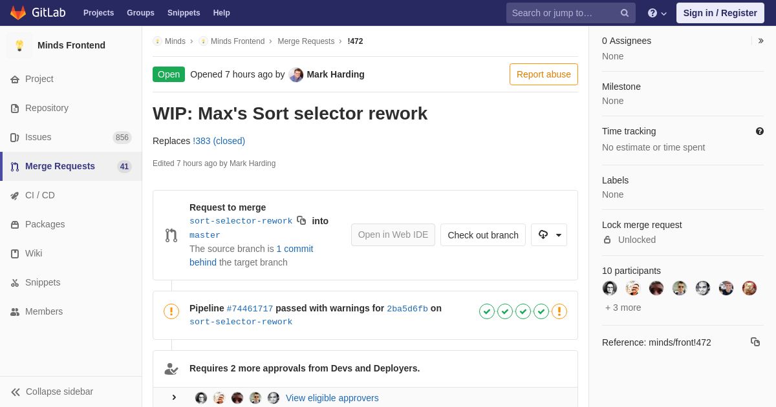Open the sort-selector-rework source branch link
The width and height of the screenshot is (776, 407).
pyautogui.click(x=241, y=222)
